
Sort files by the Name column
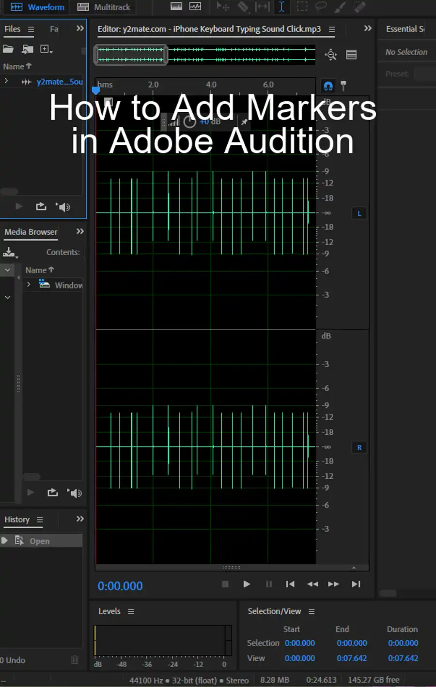coord(17,66)
